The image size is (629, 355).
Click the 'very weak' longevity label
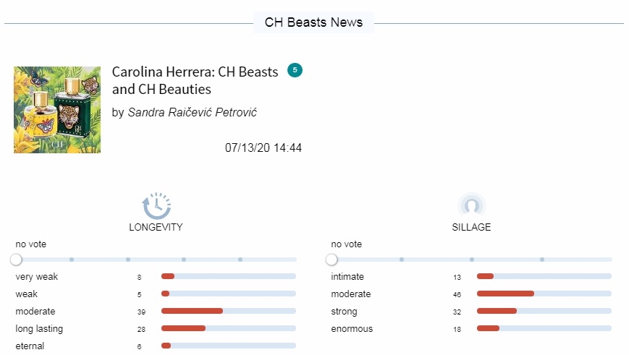[x=36, y=277]
